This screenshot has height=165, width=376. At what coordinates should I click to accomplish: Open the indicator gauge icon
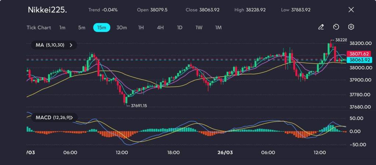tap(336, 27)
